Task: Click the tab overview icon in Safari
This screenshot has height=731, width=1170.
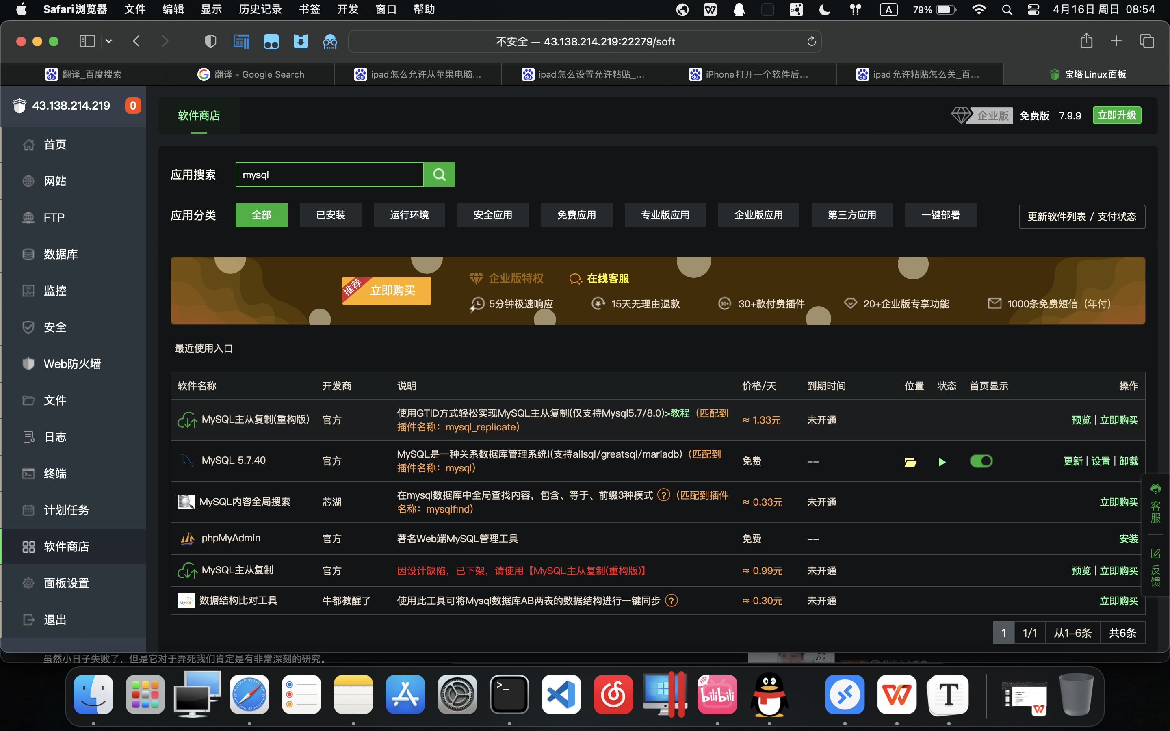Action: tap(1147, 41)
